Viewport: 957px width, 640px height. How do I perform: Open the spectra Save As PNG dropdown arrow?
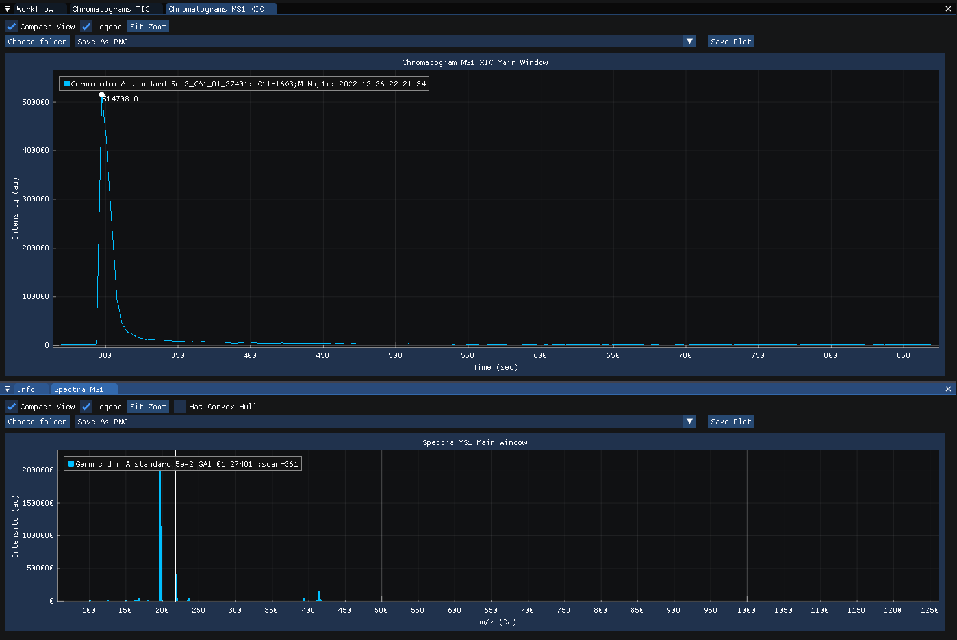[x=689, y=422]
